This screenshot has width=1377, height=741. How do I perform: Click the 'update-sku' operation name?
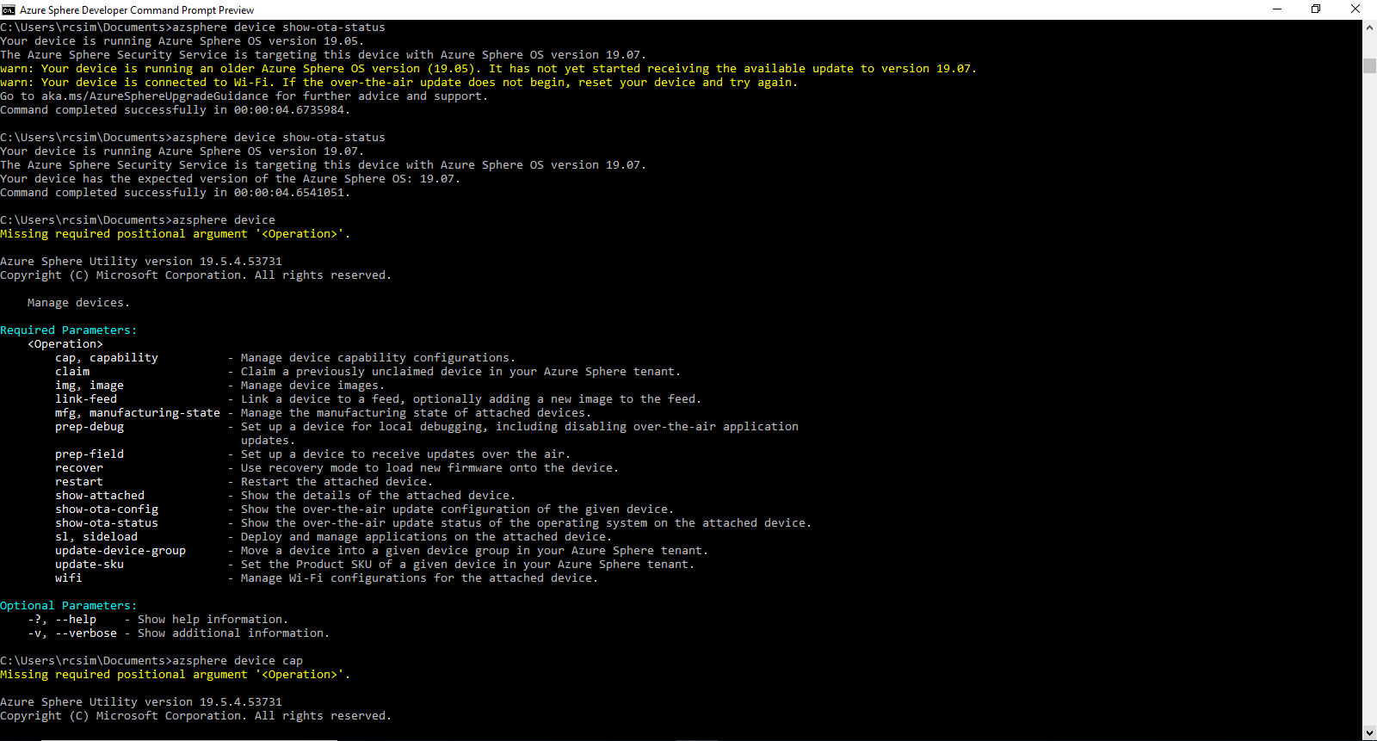click(x=90, y=565)
